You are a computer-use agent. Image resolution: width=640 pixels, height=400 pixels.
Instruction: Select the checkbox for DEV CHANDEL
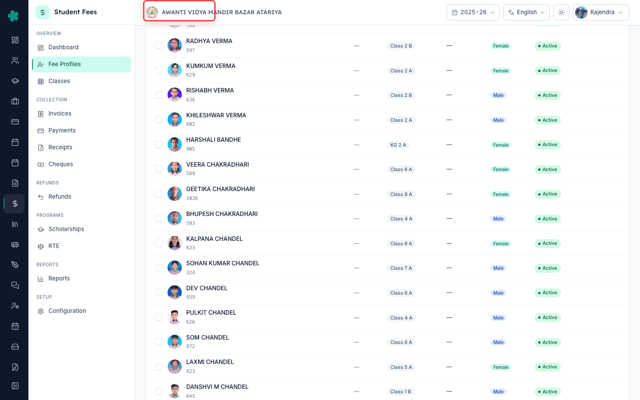(159, 292)
